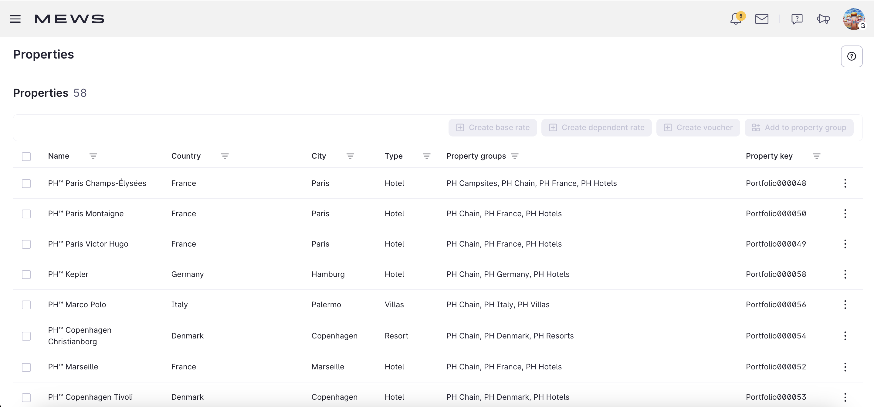Select the Paris Champs-Élysées row checkbox
This screenshot has height=407, width=874.
(x=26, y=183)
